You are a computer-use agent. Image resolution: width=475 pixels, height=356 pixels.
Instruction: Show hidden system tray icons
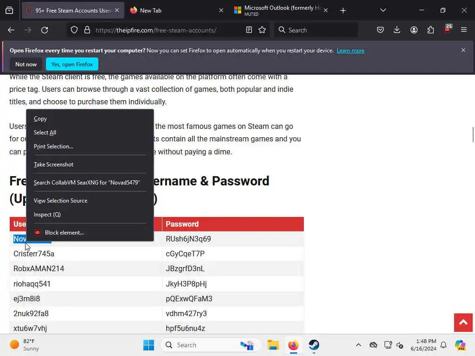(359, 345)
